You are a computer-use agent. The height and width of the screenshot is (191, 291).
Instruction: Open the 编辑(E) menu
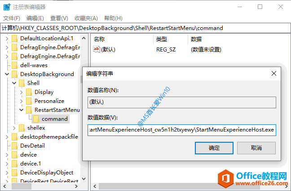click(x=35, y=18)
